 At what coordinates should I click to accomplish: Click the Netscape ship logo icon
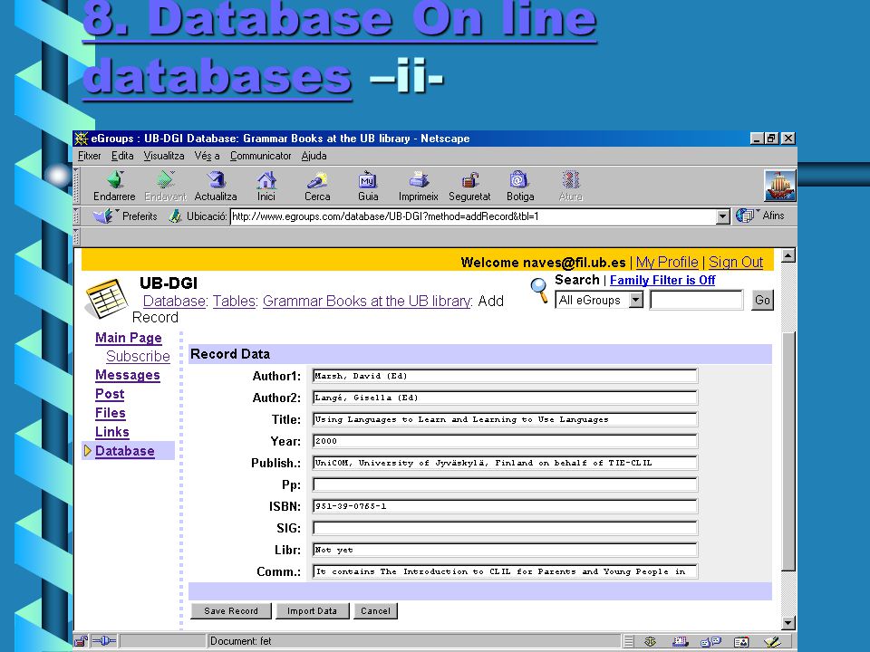779,186
